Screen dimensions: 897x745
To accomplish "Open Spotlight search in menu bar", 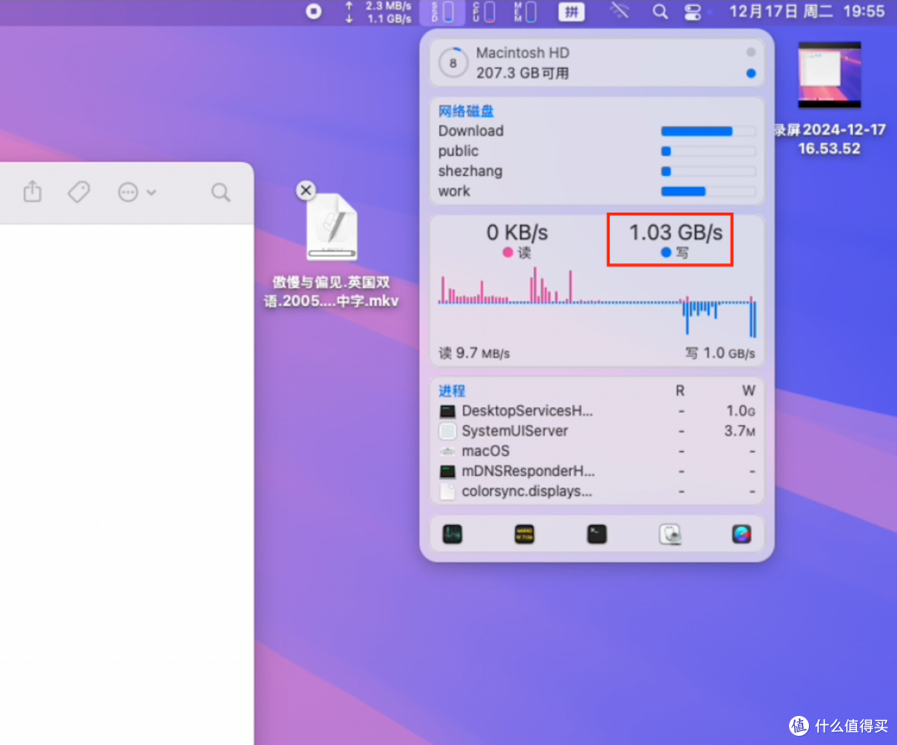I will pos(659,12).
